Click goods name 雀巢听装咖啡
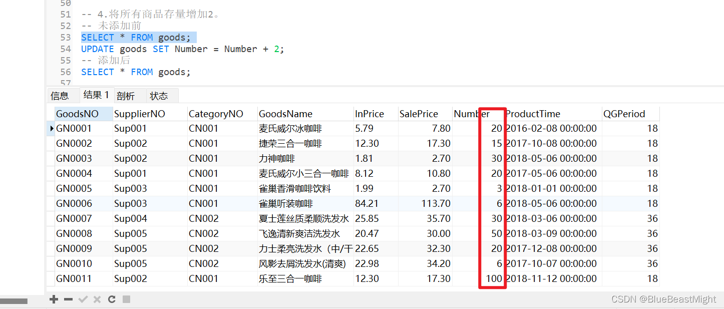 (286, 203)
